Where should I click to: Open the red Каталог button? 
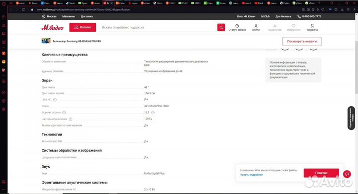[x=83, y=27]
